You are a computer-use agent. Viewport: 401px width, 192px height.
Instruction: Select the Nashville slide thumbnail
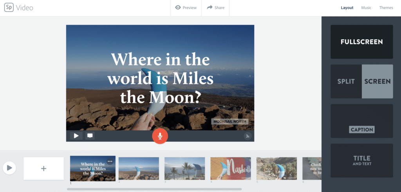point(231,168)
